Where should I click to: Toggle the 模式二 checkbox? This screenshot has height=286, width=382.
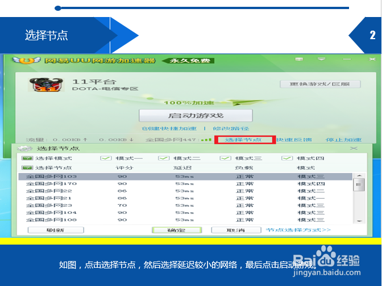164,158
